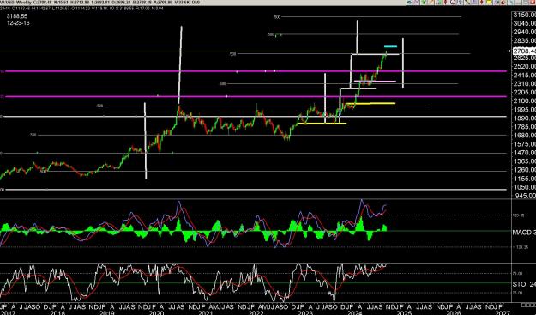Click the teal eye icon in the top toolbar
The width and height of the screenshot is (536, 315).
[409, 2]
